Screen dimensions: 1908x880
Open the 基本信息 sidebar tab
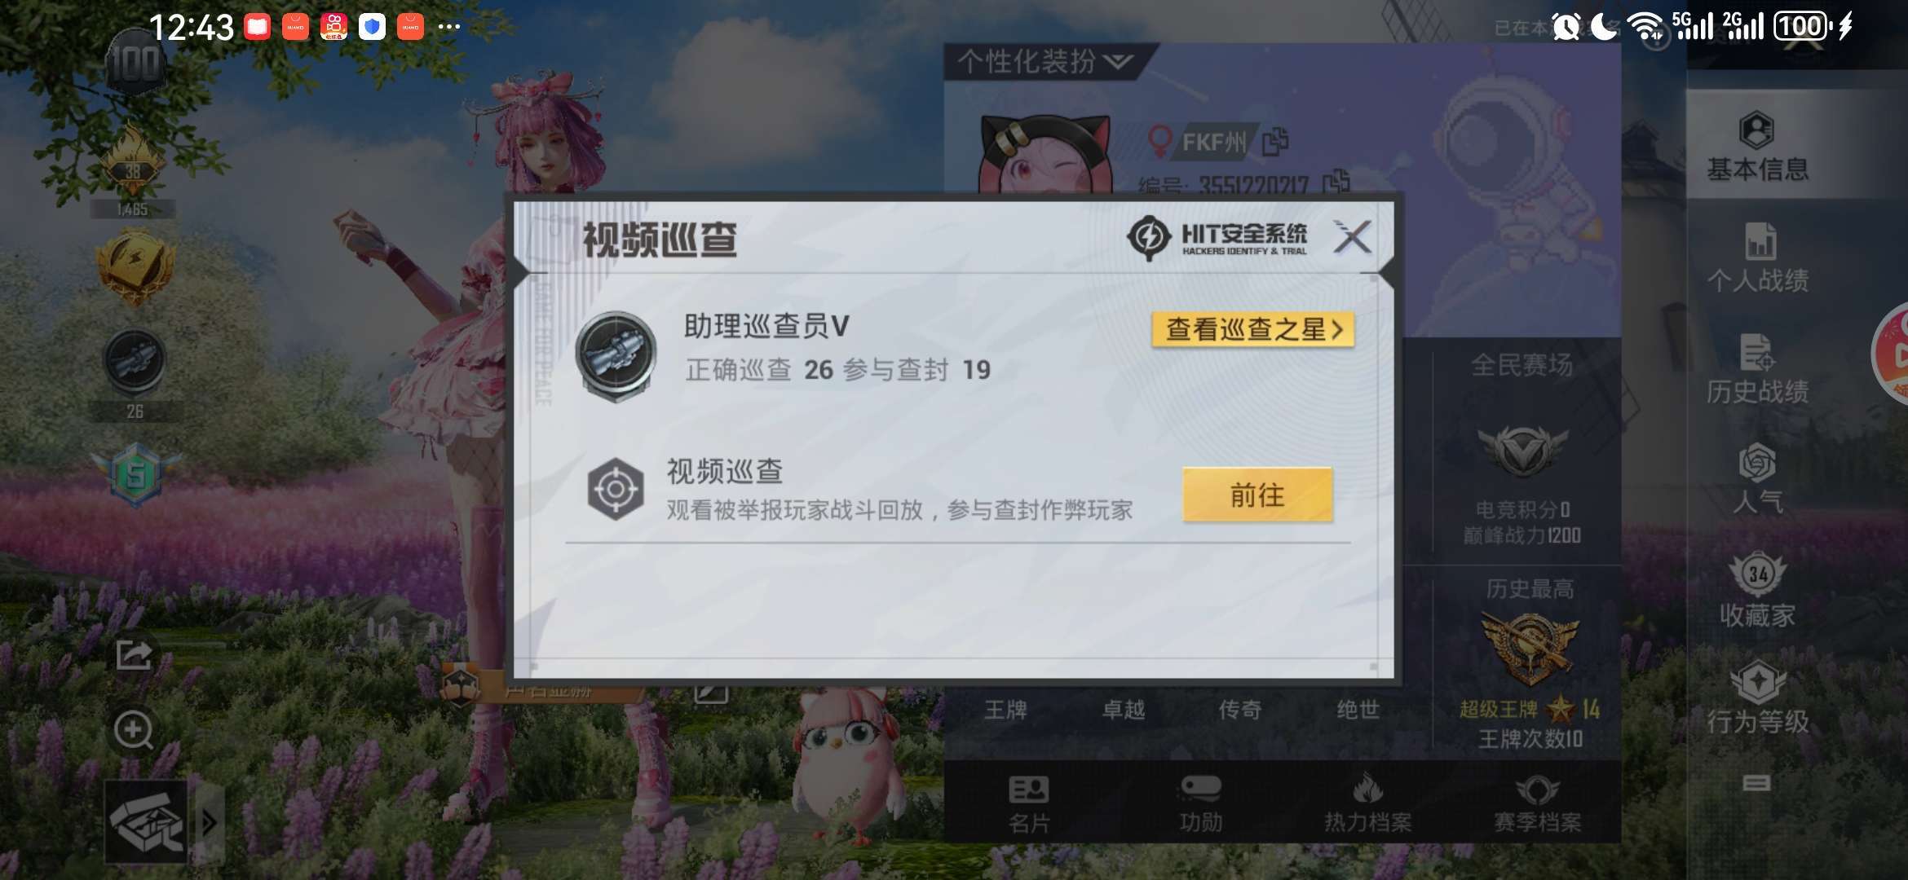click(1757, 147)
